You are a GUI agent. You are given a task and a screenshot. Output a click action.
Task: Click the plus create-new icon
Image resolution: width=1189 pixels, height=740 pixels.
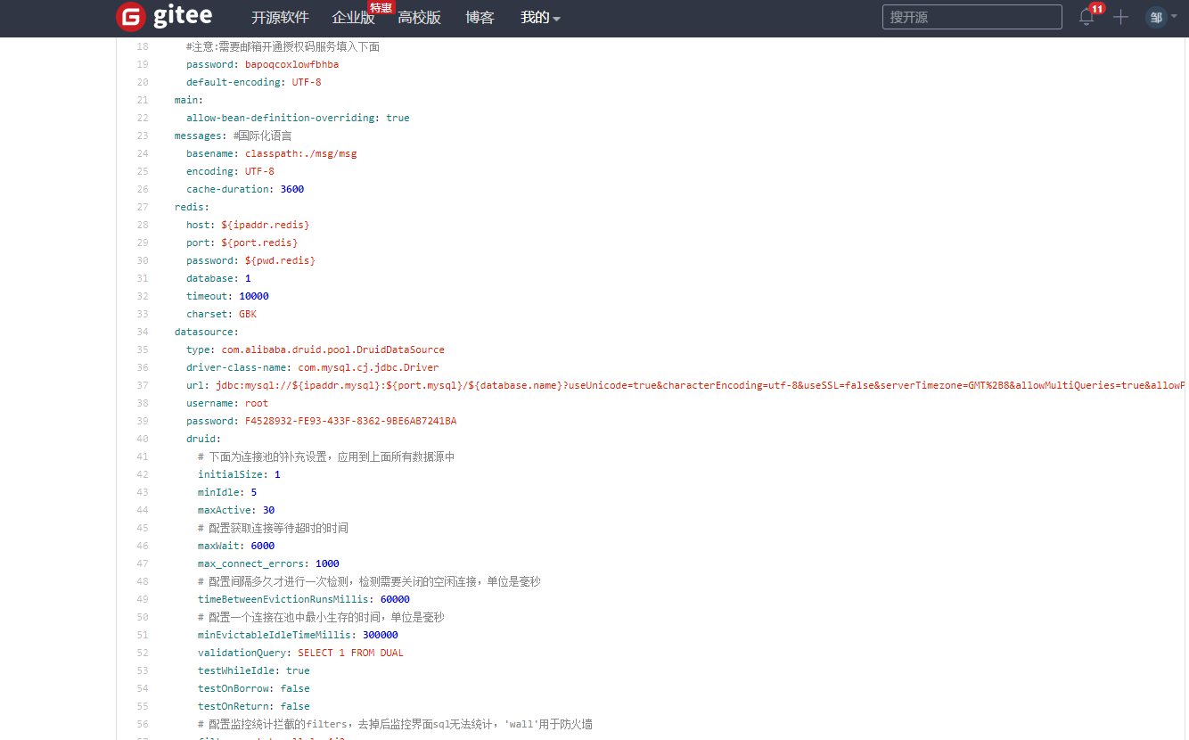[x=1120, y=17]
